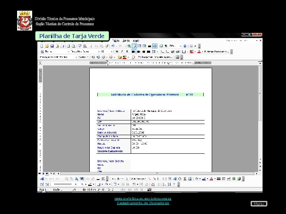Click the Menu button
This screenshot has height=214, width=286.
(259, 204)
